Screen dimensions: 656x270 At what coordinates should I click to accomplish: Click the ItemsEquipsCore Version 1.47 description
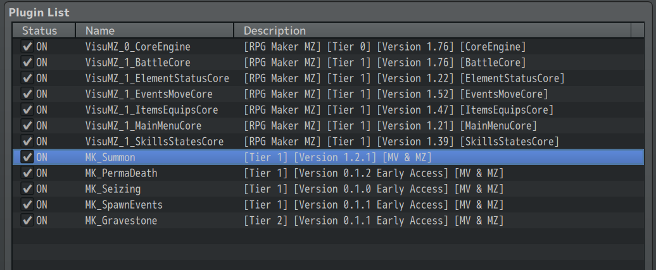399,110
